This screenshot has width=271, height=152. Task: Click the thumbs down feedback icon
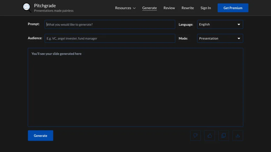click(x=195, y=135)
